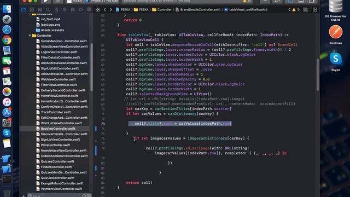
Task: Open the Test navigator diamond icon
Action: point(65,10)
